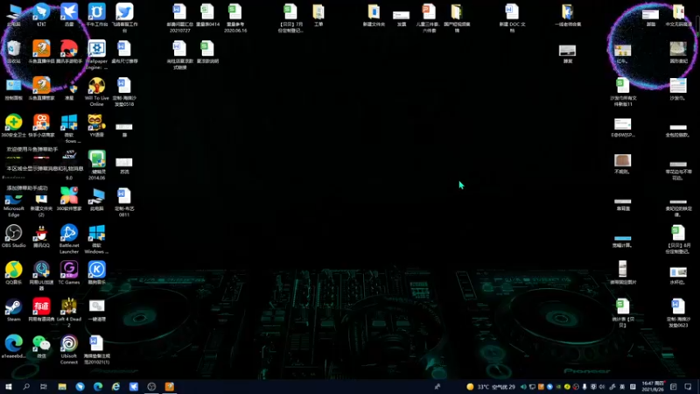Click the taskbar Search magnifier
The height and width of the screenshot is (394, 700).
tap(26, 387)
